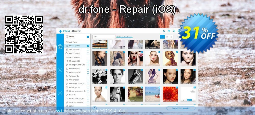255x115 pixels.
Task: Select Viber in the category list
Action: (72, 95)
